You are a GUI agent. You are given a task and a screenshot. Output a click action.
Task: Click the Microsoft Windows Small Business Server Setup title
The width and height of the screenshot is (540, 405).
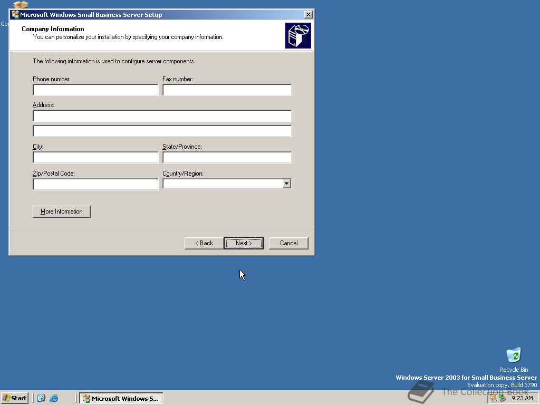pyautogui.click(x=91, y=15)
